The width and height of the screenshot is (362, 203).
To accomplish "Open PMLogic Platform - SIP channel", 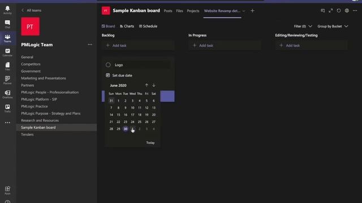I will pyautogui.click(x=39, y=99).
